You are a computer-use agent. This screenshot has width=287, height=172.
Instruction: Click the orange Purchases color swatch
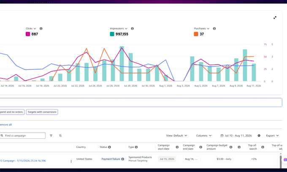pyautogui.click(x=196, y=34)
